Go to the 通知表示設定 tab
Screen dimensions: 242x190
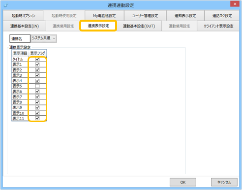click(185, 16)
